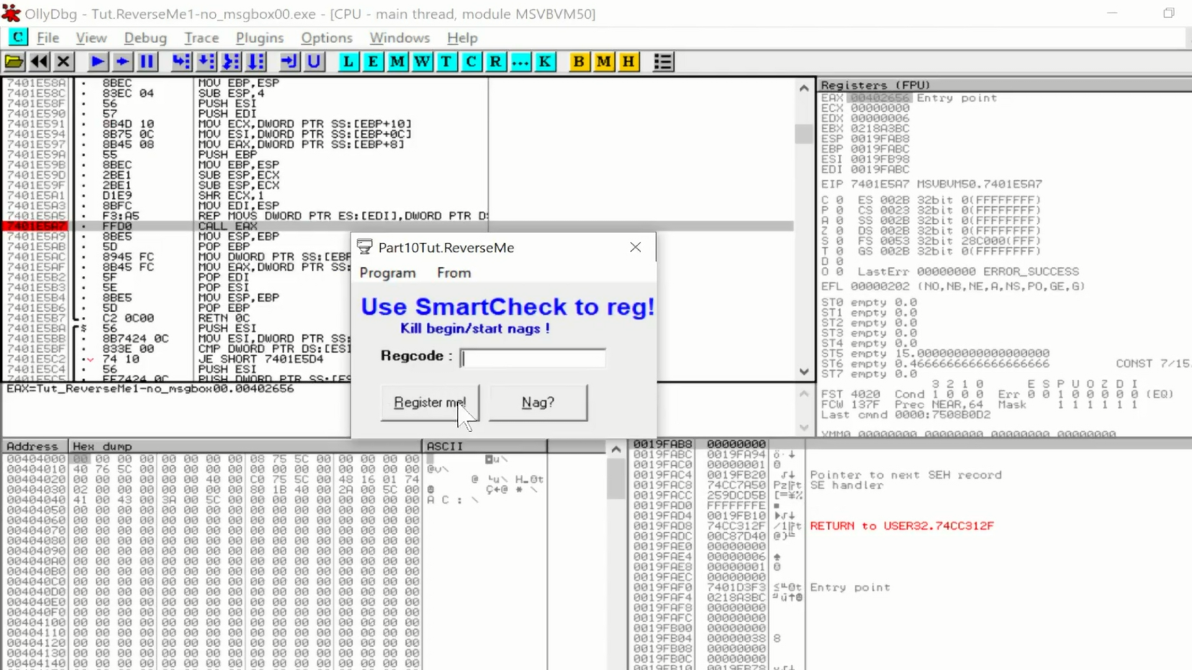Open Program menu in ReverseMe dialog
This screenshot has height=670, width=1192.
coord(387,273)
